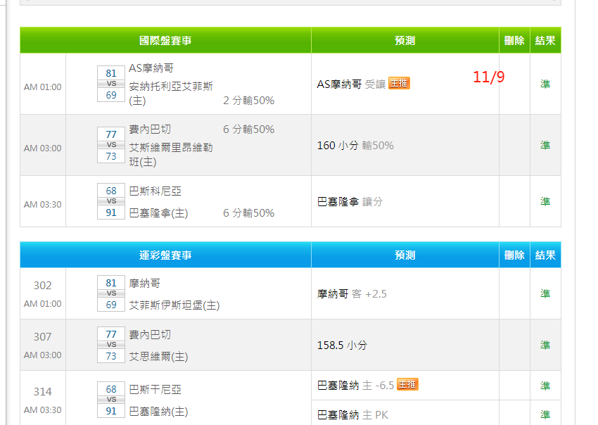Click the 準 result for 巴塞隆拿 讓分
The image size is (598, 425).
point(545,201)
